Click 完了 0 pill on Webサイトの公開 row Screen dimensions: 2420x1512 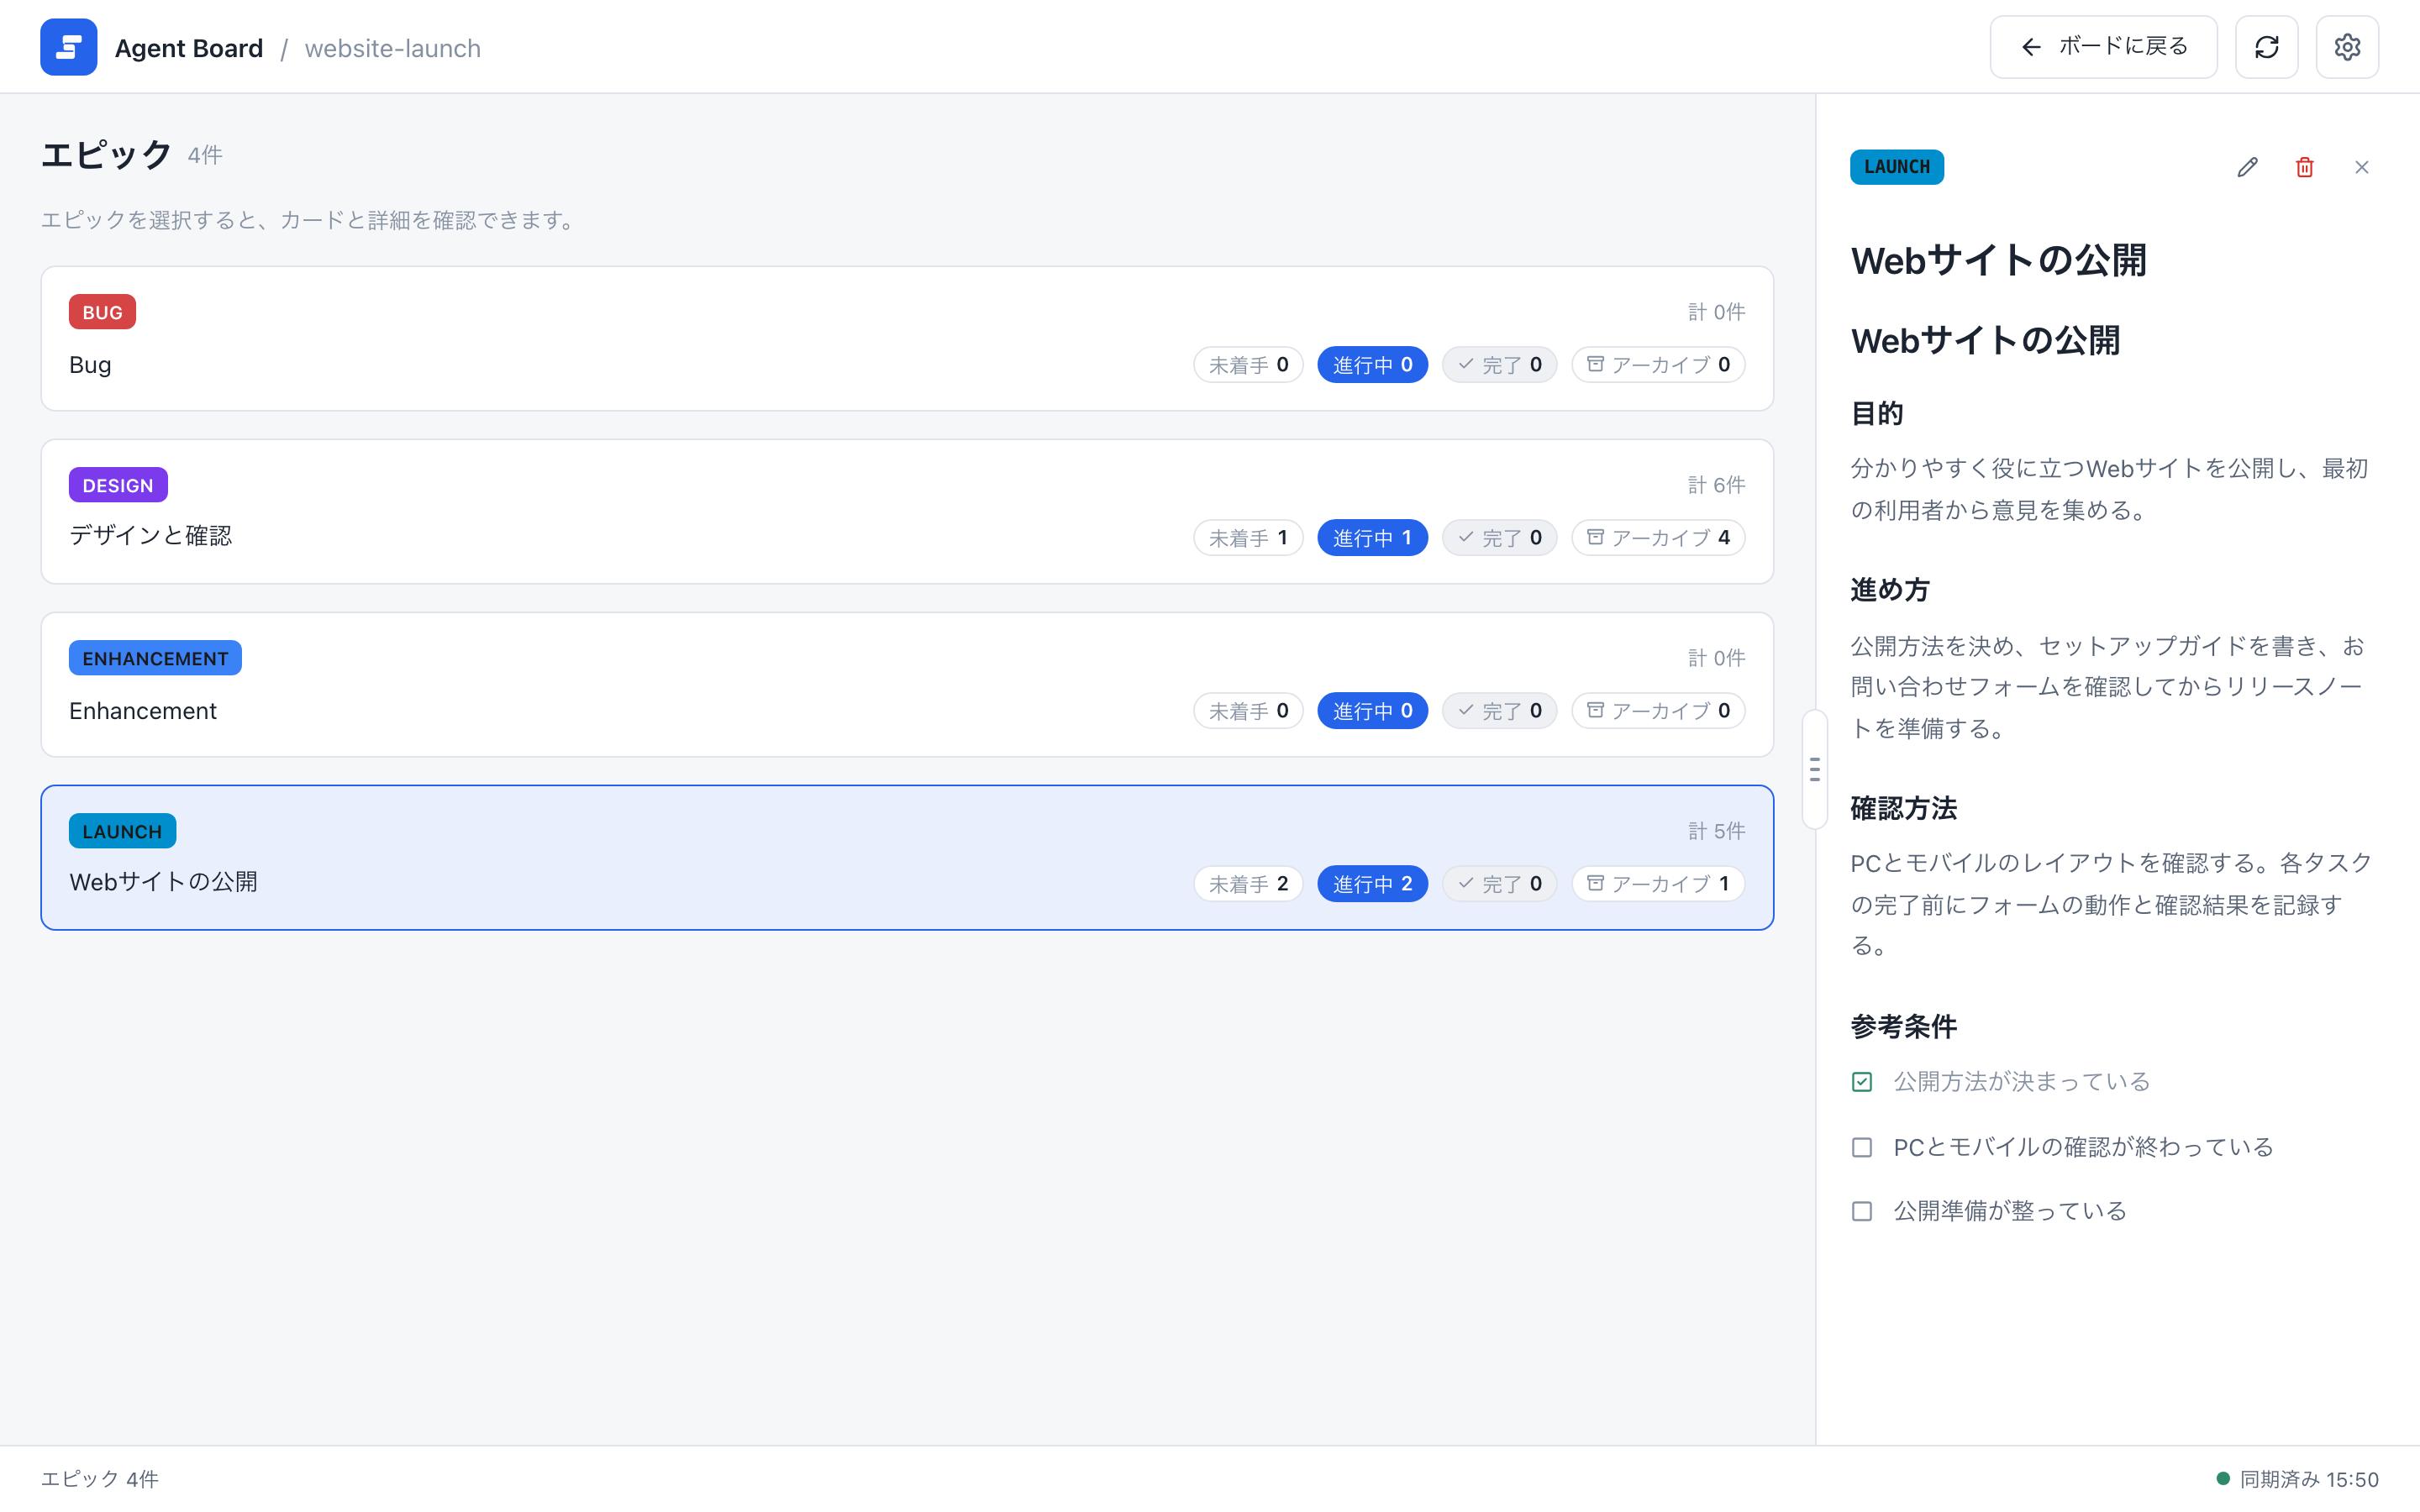coord(1499,884)
